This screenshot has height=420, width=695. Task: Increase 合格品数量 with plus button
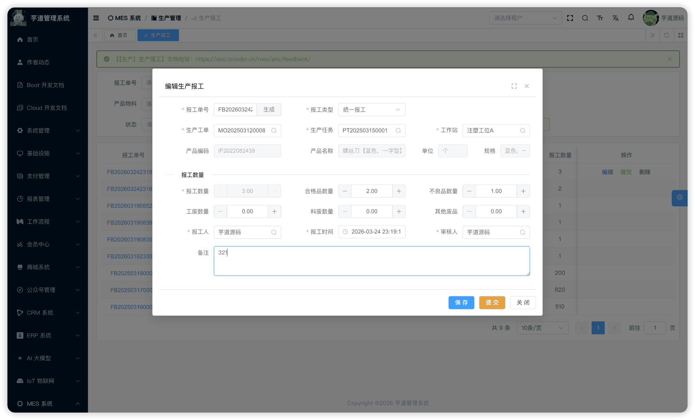click(399, 191)
